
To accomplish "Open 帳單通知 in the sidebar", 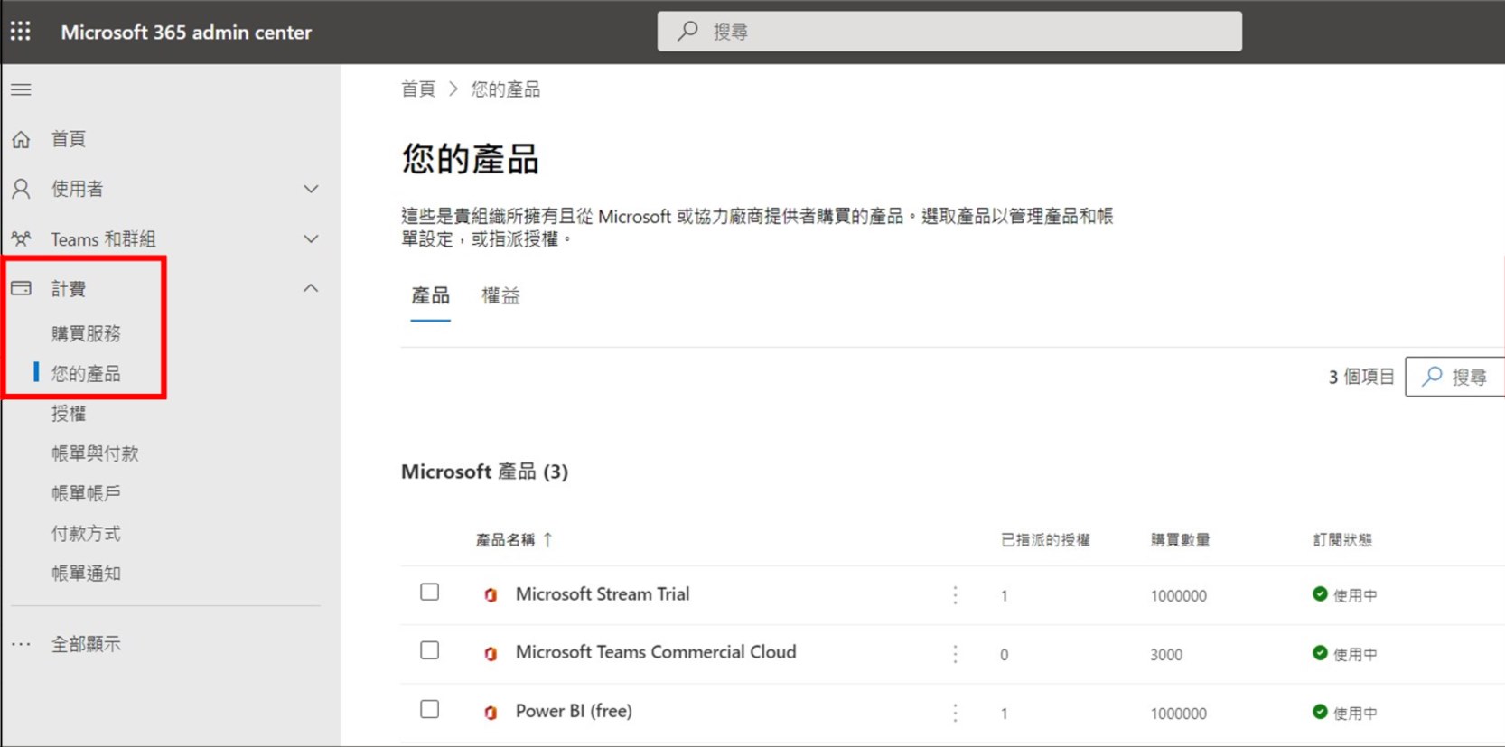I will coord(86,574).
